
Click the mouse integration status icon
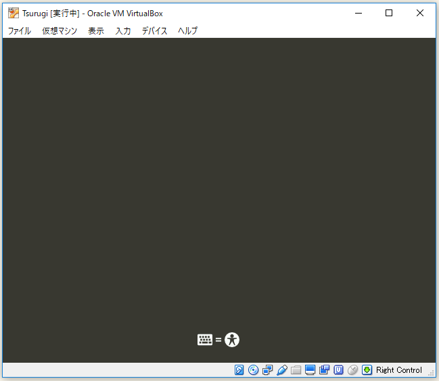(353, 369)
